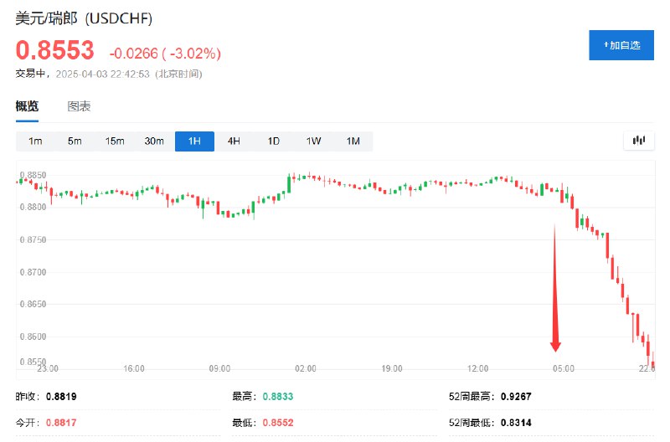The height and width of the screenshot is (442, 670).
Task: Add USDCHF to watchlist with 加自选
Action: coord(621,45)
